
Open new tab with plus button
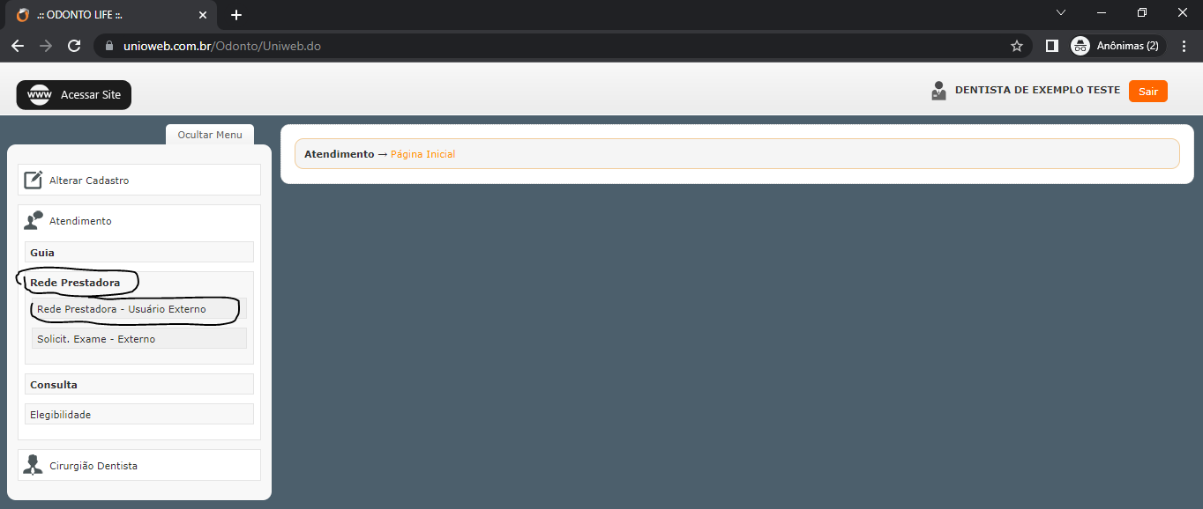pos(236,15)
